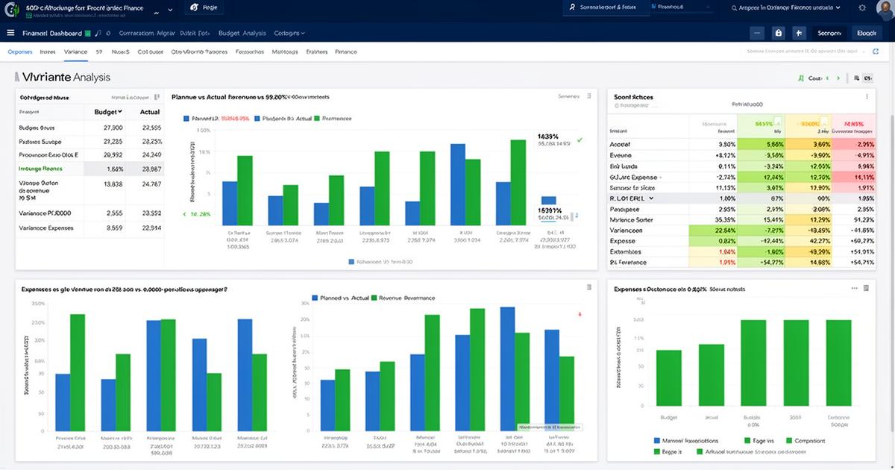
Task: Click panel icon beside ellipsis on bottom-right chart
Action: click(867, 287)
